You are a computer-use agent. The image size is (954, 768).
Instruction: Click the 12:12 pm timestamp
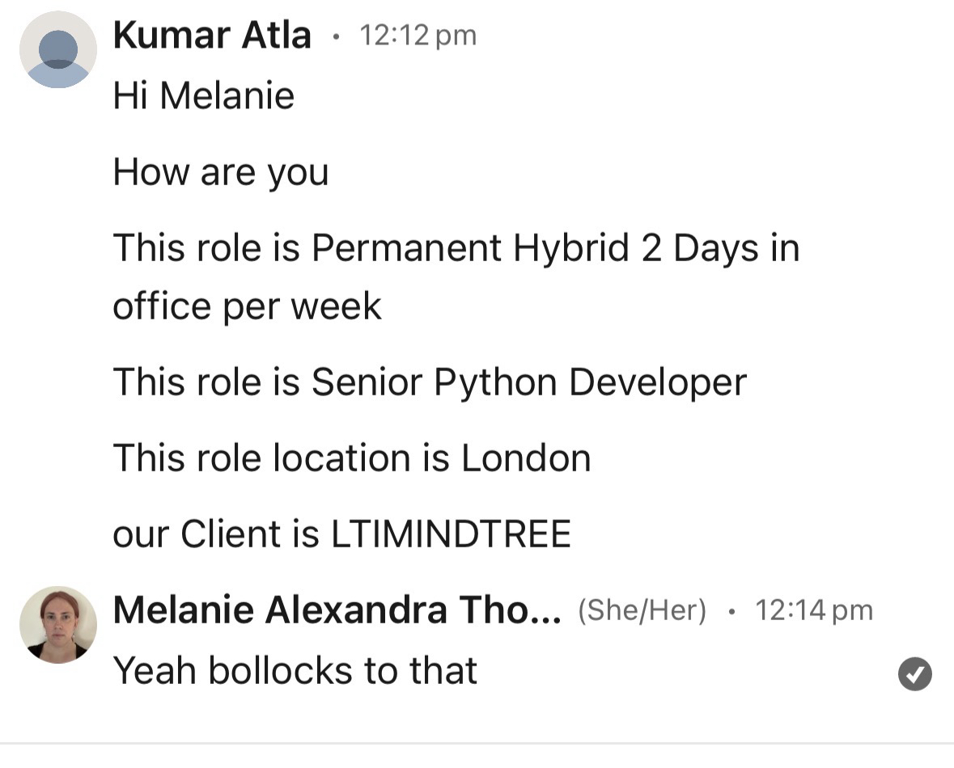pyautogui.click(x=418, y=36)
